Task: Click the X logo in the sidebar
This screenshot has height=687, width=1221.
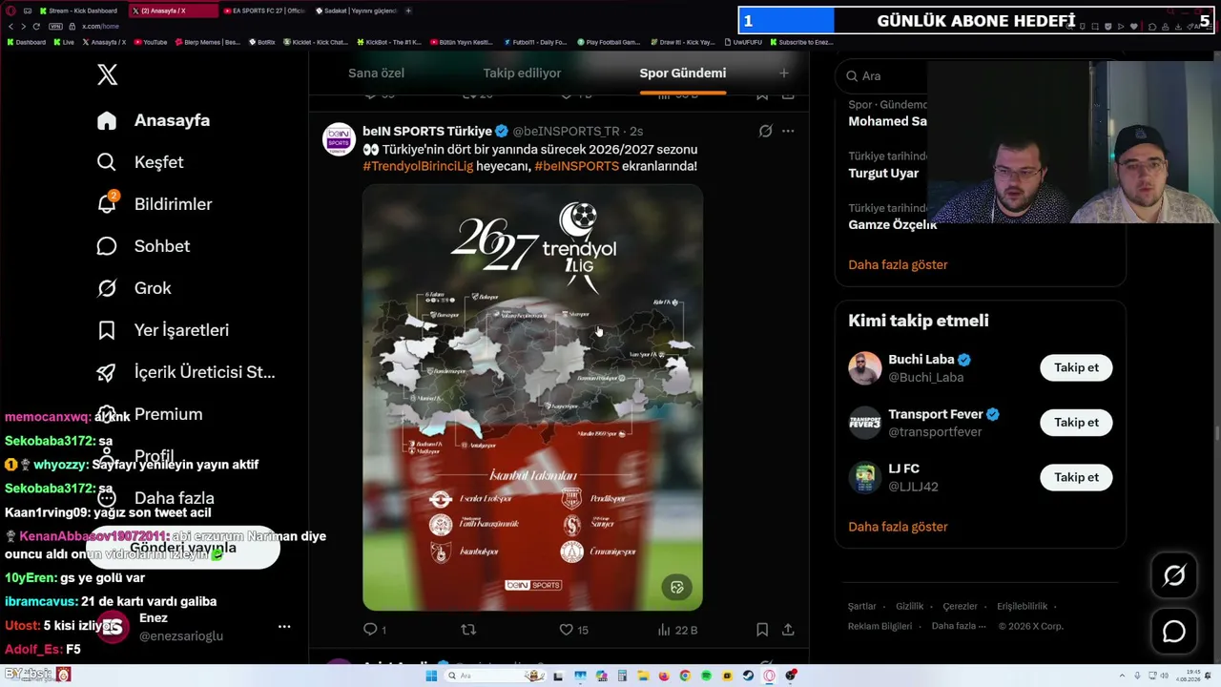Action: coord(107,74)
